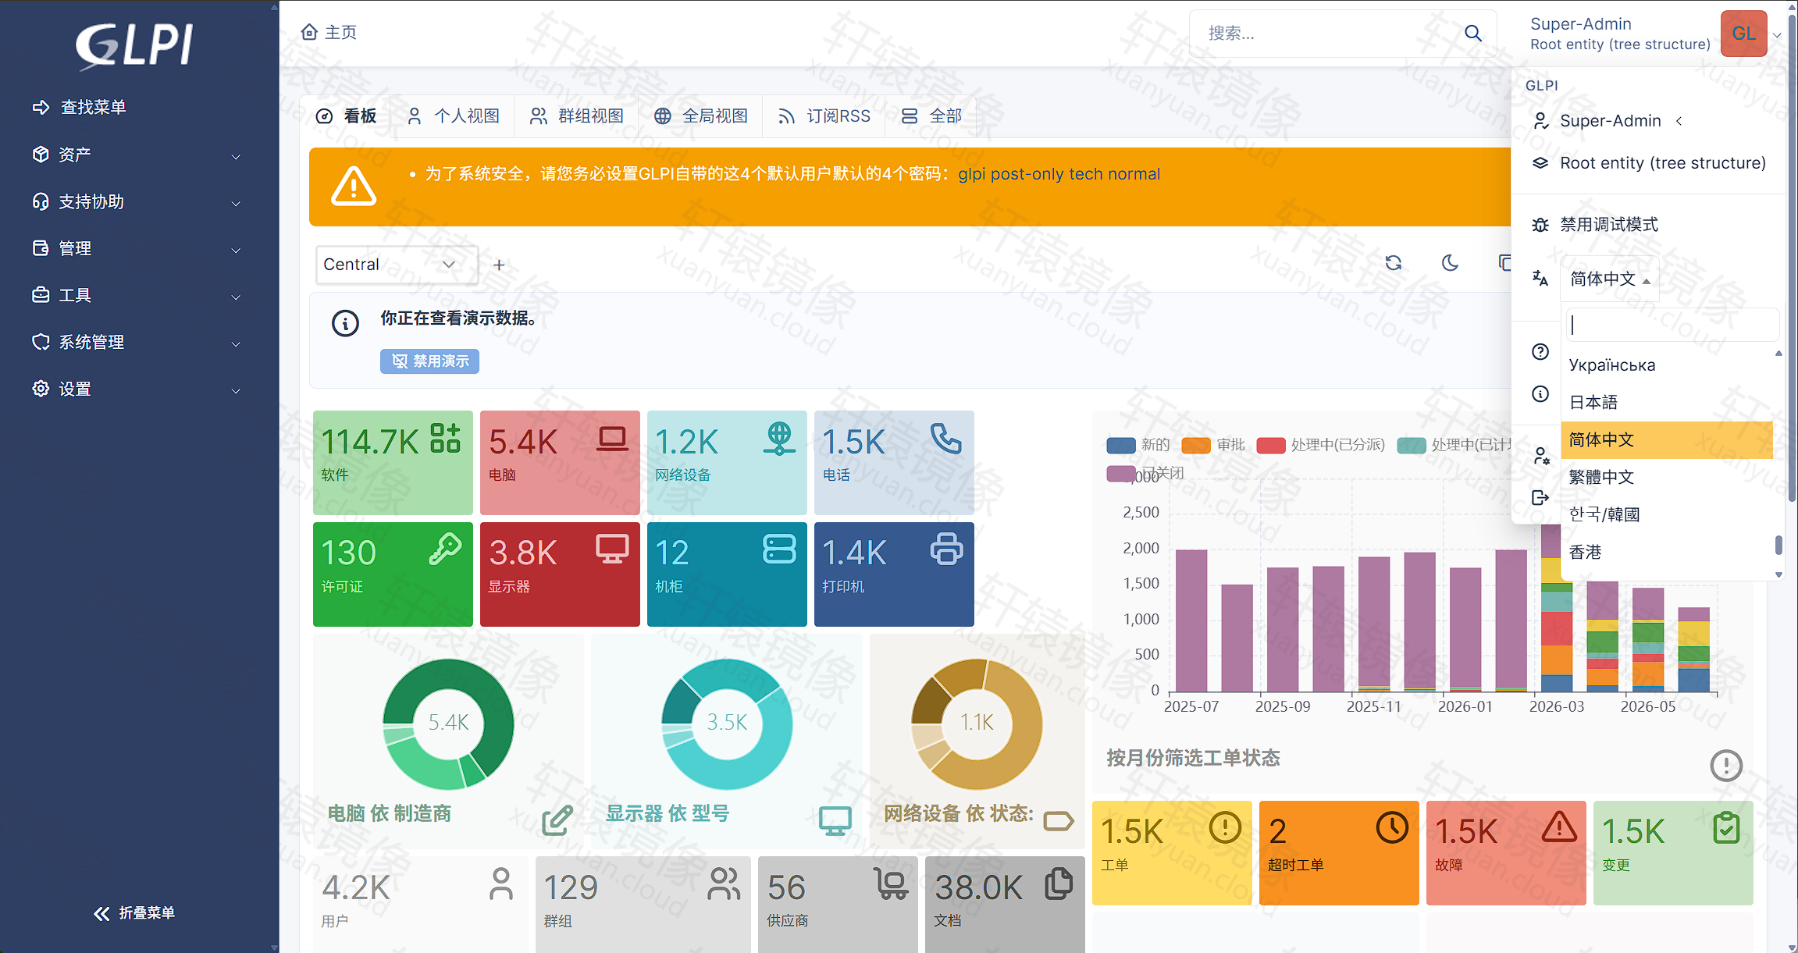Add a new dashboard with the plus icon
This screenshot has width=1798, height=953.
(499, 265)
